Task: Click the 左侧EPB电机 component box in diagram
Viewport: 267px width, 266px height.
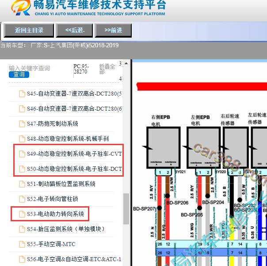Action: 203,148
